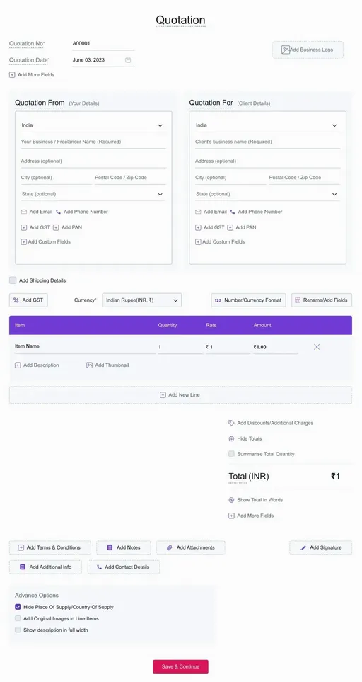Click phone icon in Quotation For section

[x=232, y=212]
